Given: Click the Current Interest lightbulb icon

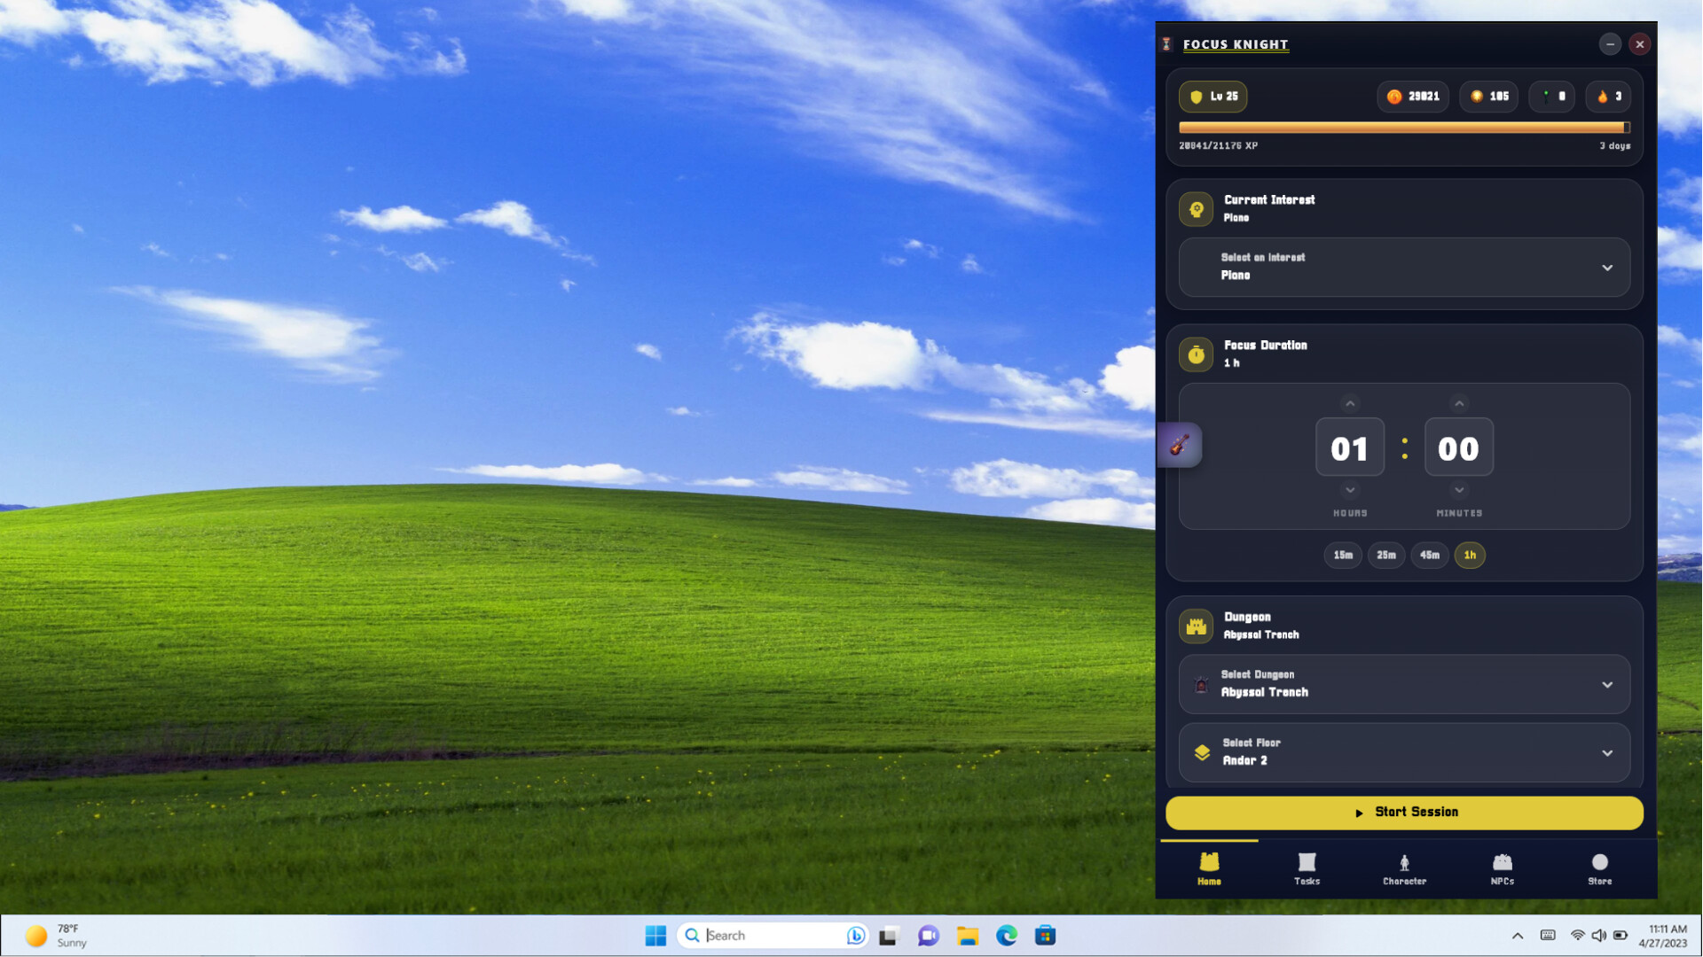Looking at the screenshot, I should coord(1196,209).
